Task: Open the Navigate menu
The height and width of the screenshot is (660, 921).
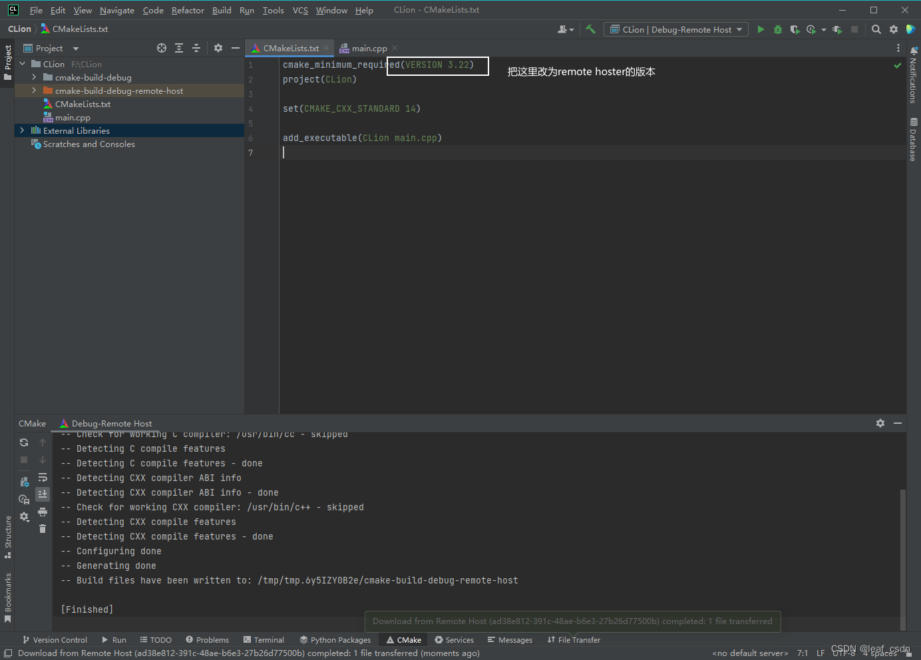Action: point(116,10)
